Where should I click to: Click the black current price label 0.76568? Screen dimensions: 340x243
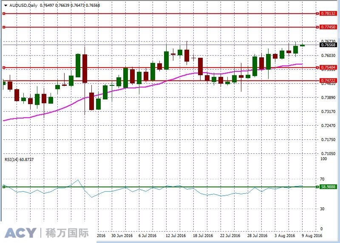328,45
